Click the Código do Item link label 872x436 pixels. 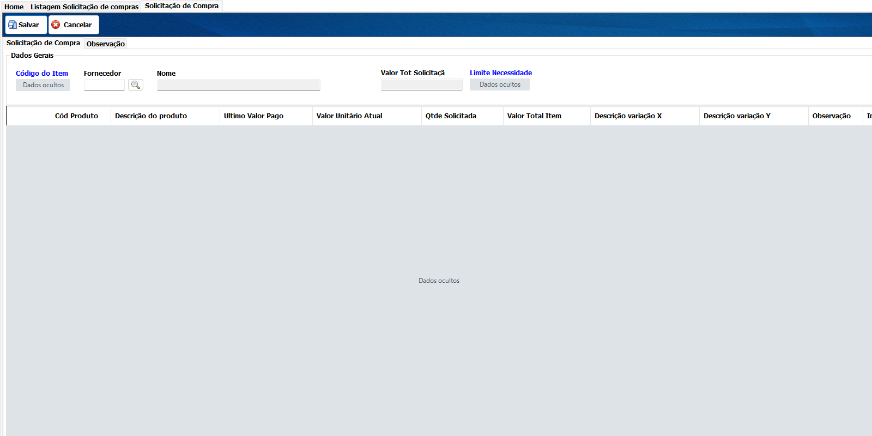point(42,73)
